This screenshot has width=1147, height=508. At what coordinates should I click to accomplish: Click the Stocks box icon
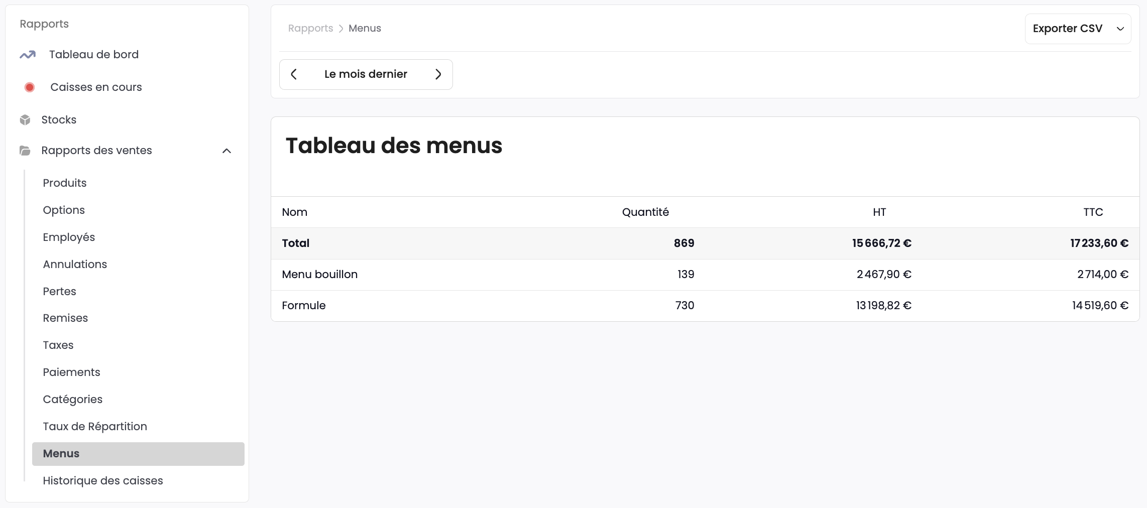[25, 120]
